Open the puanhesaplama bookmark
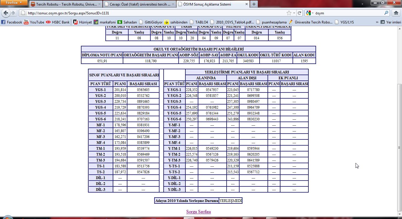The width and height of the screenshot is (402, 219). (x=271, y=22)
